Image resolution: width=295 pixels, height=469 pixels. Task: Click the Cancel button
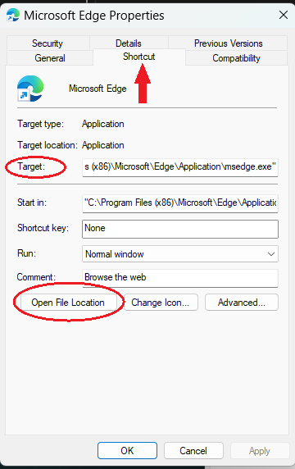(193, 450)
